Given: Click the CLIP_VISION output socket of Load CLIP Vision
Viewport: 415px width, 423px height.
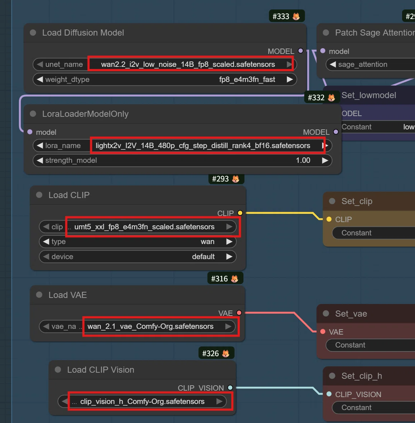Looking at the screenshot, I should tap(230, 388).
